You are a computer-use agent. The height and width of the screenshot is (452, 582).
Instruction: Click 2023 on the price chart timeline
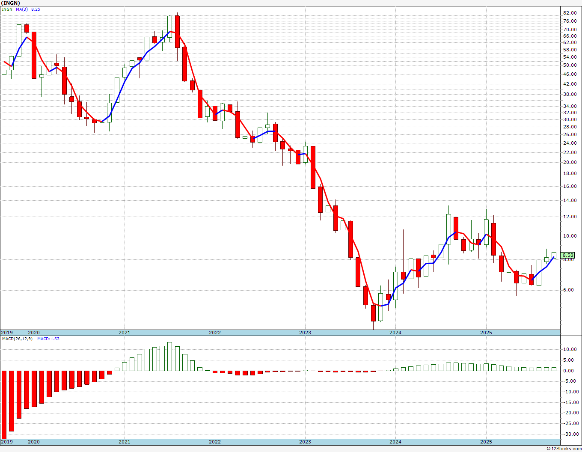tap(305, 333)
